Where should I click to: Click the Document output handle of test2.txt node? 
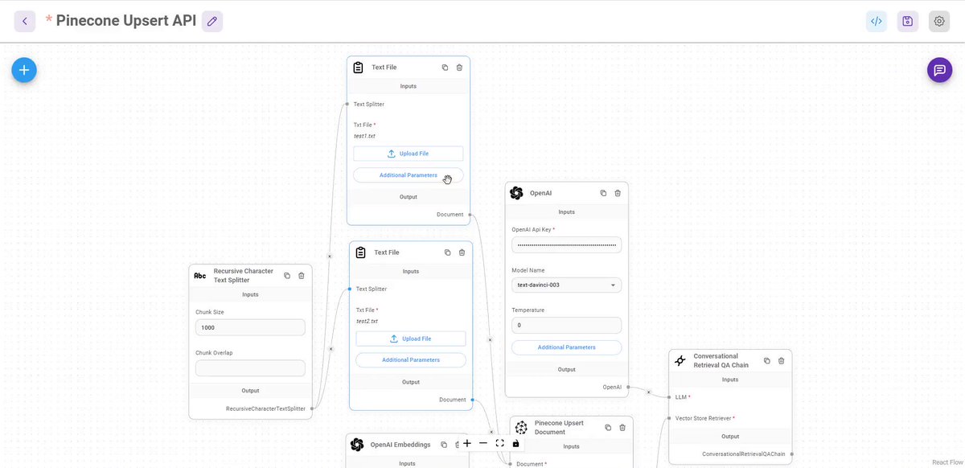(x=472, y=400)
